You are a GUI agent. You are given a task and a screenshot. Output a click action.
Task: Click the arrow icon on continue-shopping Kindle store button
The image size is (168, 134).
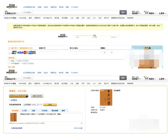point(27,96)
